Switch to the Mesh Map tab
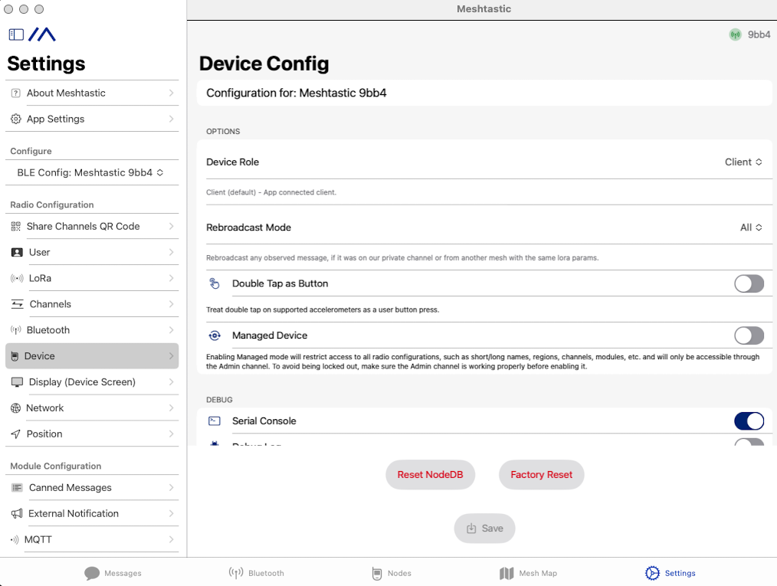The width and height of the screenshot is (777, 586). pyautogui.click(x=528, y=573)
